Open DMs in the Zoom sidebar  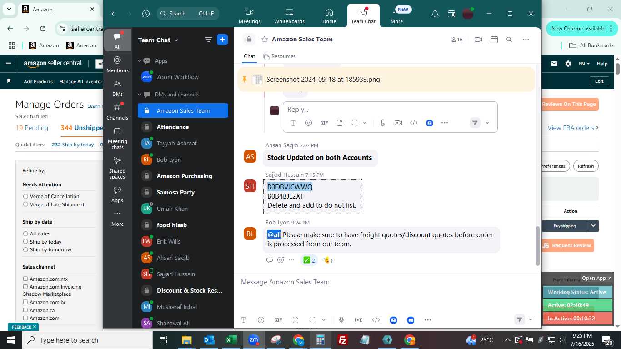117,88
